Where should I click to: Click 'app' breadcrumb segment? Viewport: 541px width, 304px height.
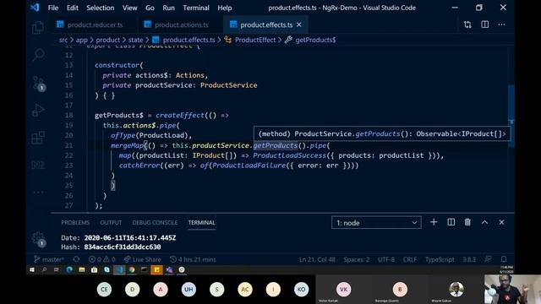pyautogui.click(x=82, y=40)
